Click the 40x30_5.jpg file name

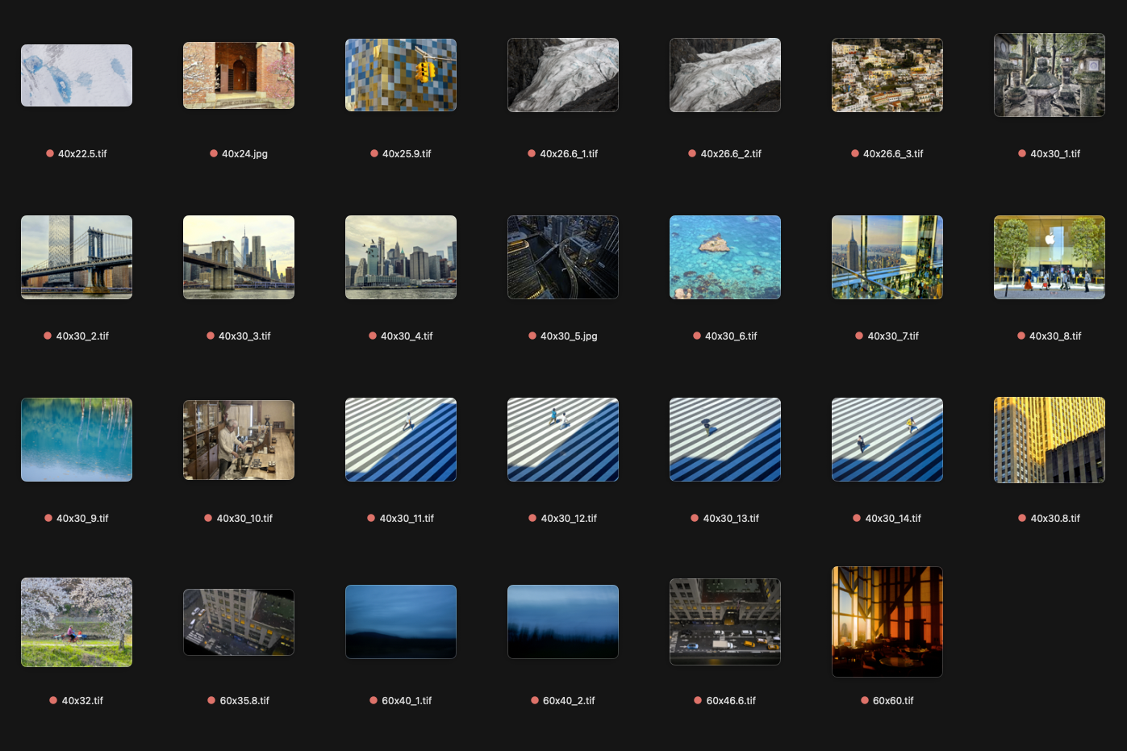click(569, 336)
